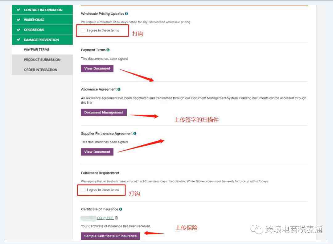Open the COI PDF file link
The width and height of the screenshot is (333, 244).
coord(105,218)
